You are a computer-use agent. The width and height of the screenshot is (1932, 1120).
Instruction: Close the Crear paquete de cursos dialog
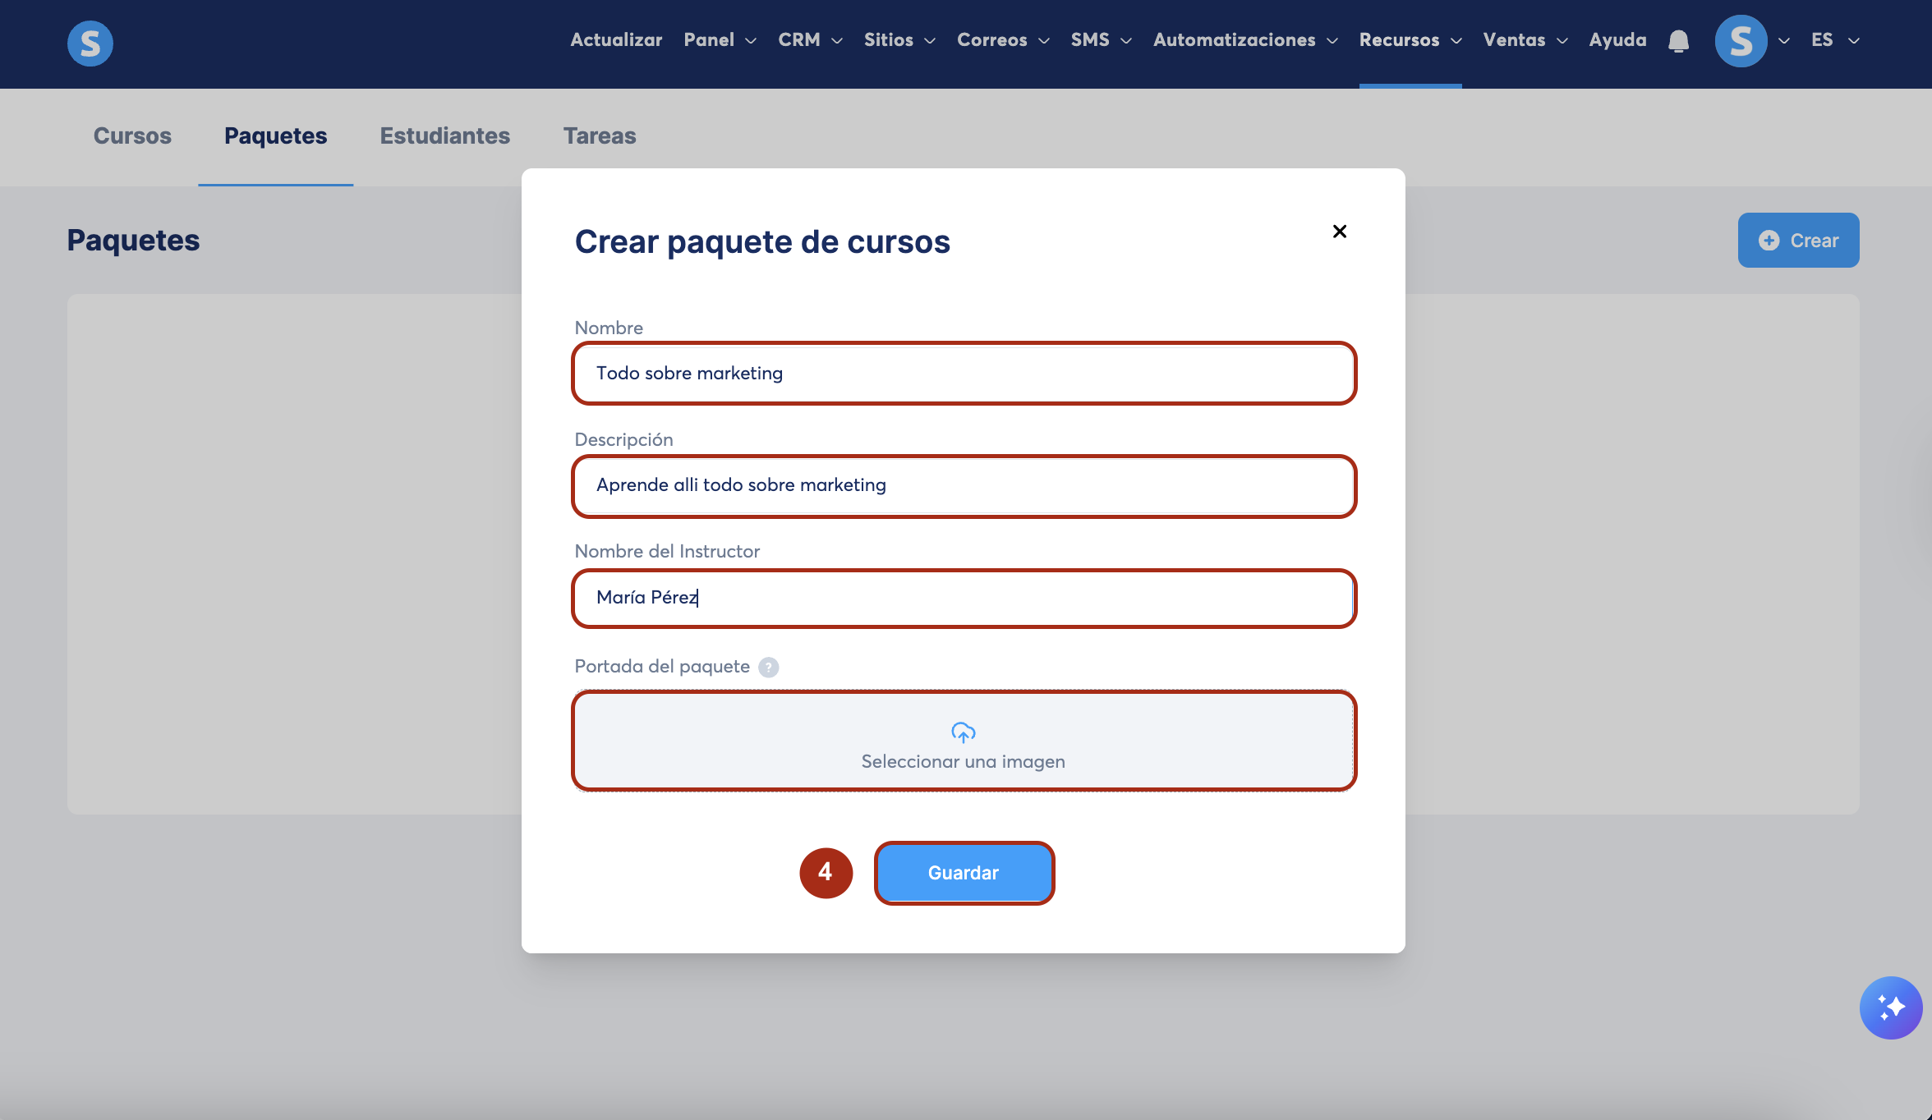pyautogui.click(x=1339, y=232)
